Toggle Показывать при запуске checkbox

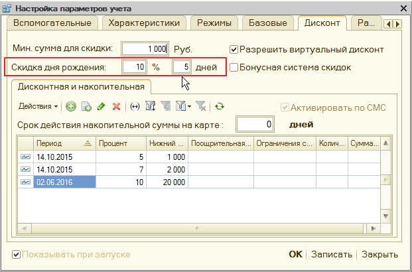[x=17, y=254]
